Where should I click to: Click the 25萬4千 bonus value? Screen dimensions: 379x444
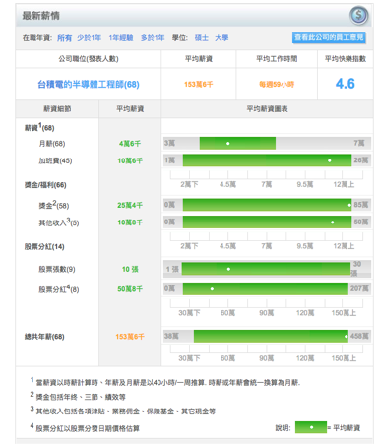point(130,205)
